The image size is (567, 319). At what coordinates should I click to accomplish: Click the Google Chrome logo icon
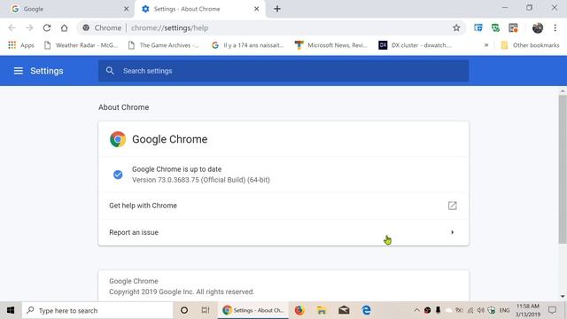[x=118, y=139]
